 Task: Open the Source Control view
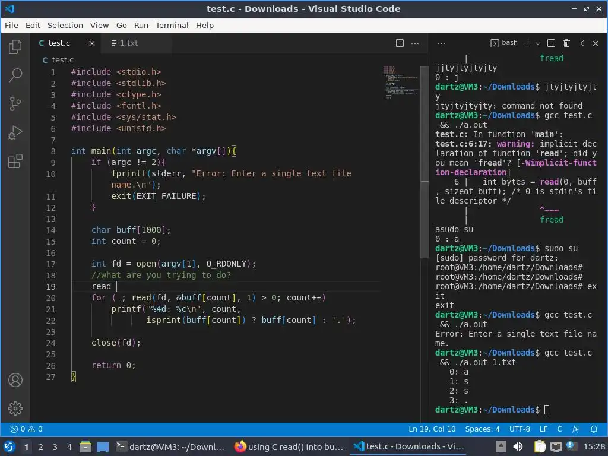click(15, 104)
